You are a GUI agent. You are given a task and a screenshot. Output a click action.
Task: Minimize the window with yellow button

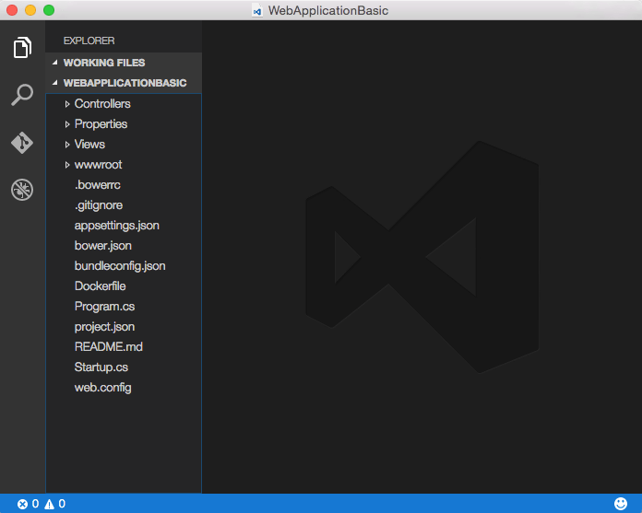[x=30, y=10]
